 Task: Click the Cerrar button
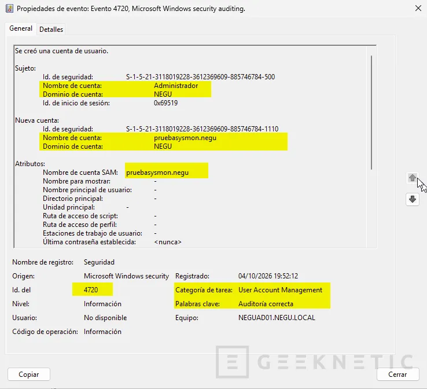[397, 375]
